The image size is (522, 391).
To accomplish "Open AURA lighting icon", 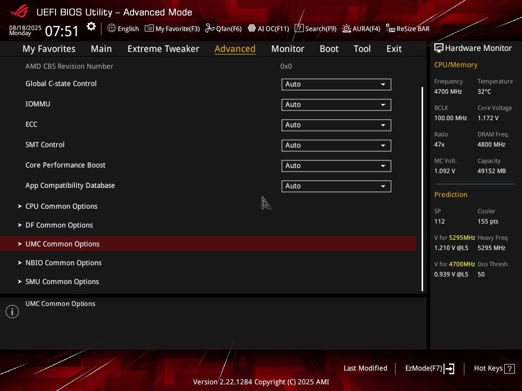I will tap(347, 29).
